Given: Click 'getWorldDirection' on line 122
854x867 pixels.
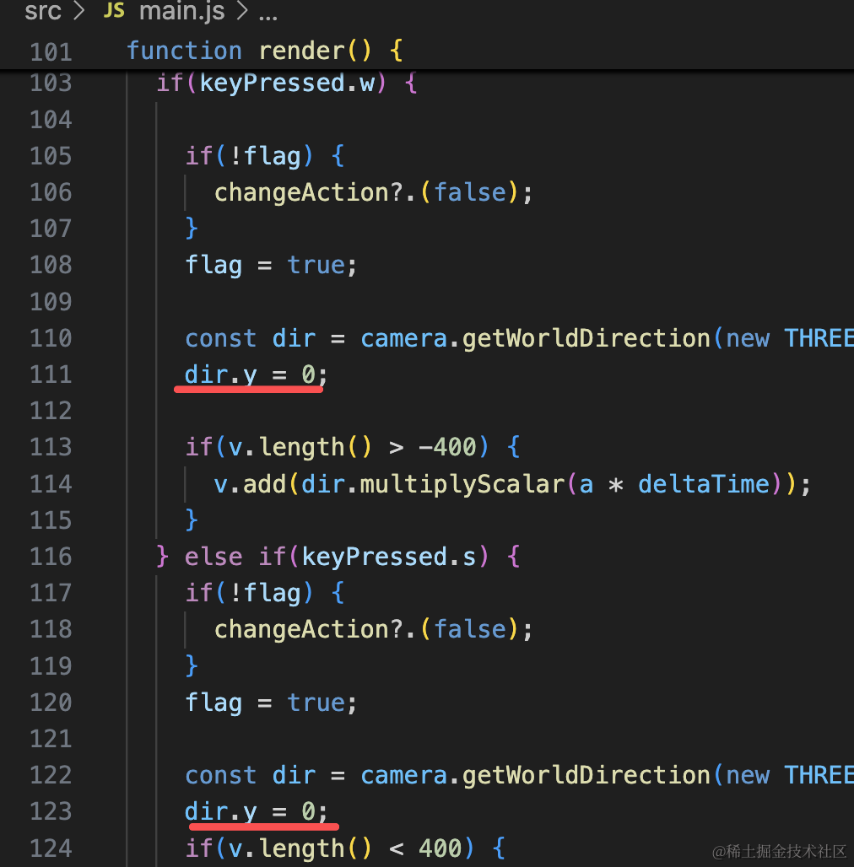Looking at the screenshot, I should pyautogui.click(x=586, y=775).
